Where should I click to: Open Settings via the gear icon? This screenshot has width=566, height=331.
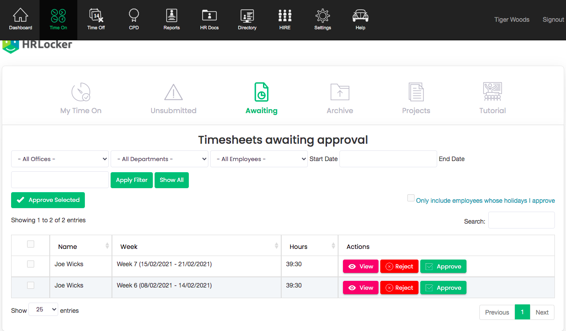click(x=322, y=20)
